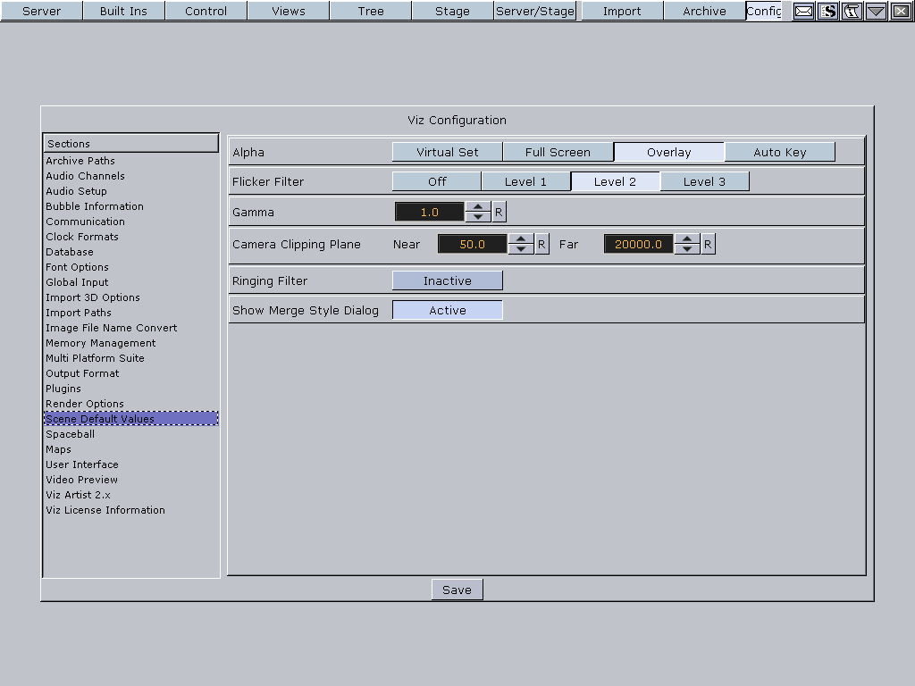Screen dimensions: 915x686
Task: Set Alpha mode to Full Screen
Action: 558,151
